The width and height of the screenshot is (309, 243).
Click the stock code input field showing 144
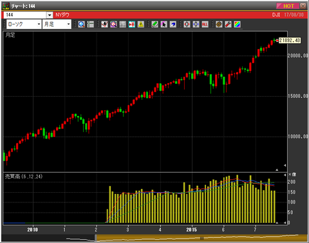[25, 15]
